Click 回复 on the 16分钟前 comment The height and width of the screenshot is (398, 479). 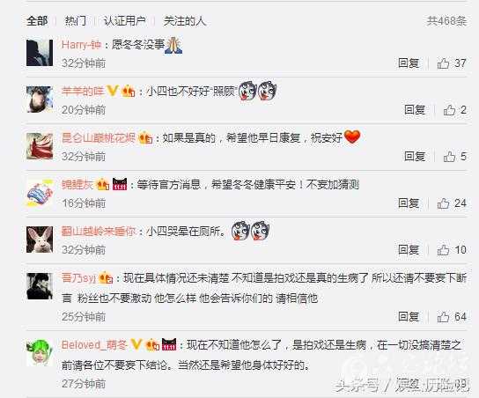(x=409, y=203)
